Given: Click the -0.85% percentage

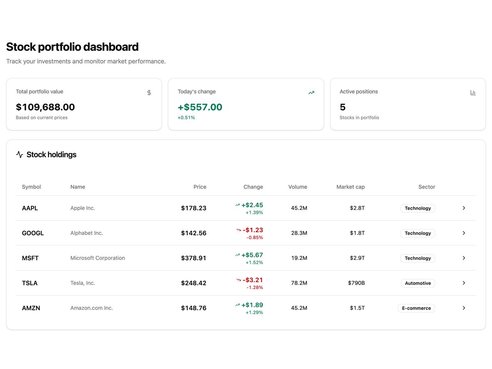Looking at the screenshot, I should click(x=255, y=238).
